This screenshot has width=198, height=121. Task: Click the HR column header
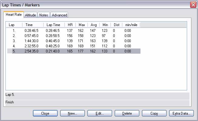coord(70,25)
